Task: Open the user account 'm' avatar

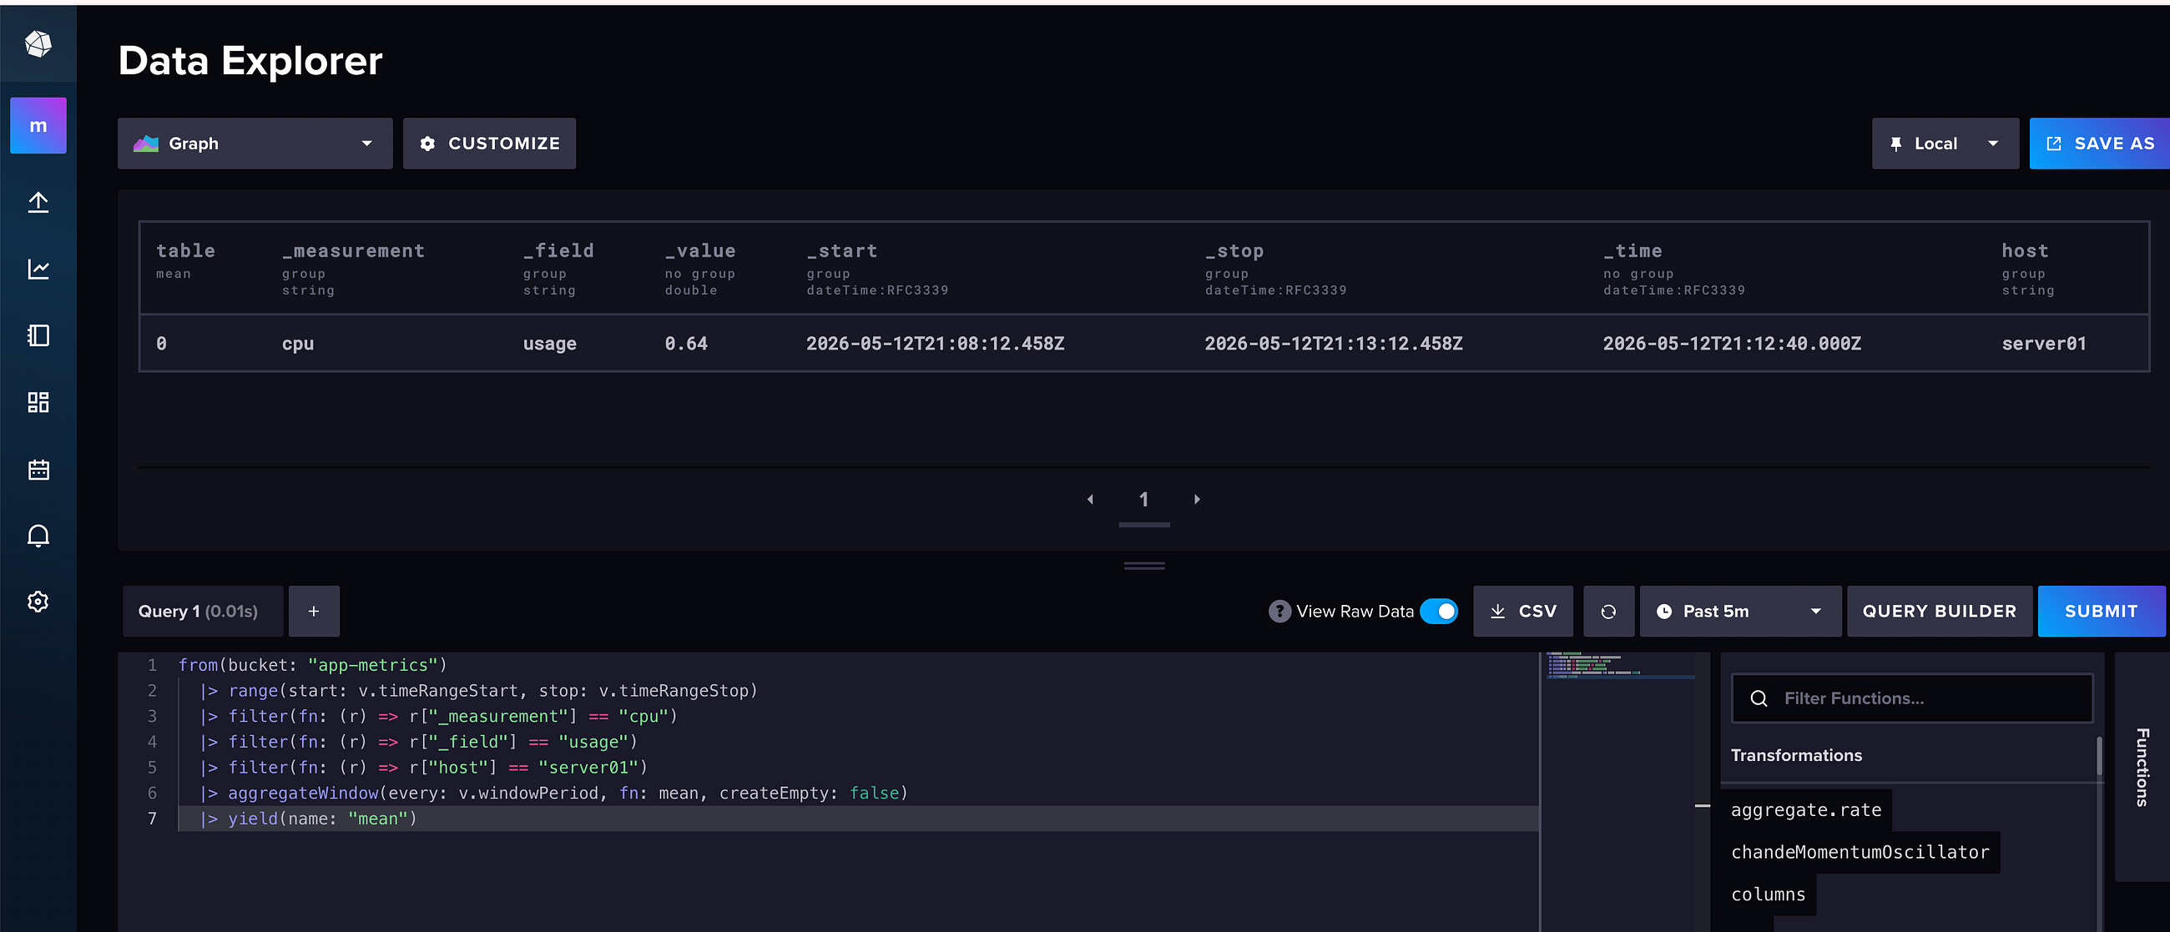Action: point(38,125)
